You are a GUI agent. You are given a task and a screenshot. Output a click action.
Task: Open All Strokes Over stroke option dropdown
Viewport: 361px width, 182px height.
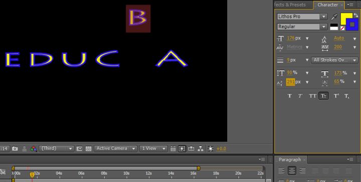[x=334, y=60]
